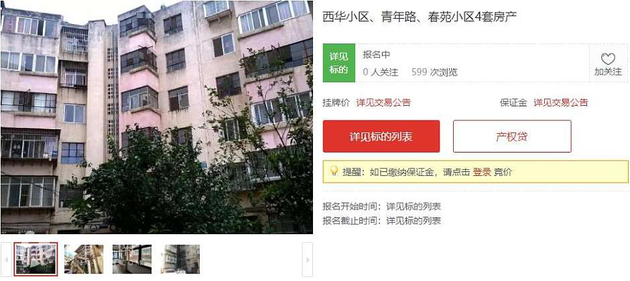Click the main apartment building photo
630x281 pixels.
157,117
